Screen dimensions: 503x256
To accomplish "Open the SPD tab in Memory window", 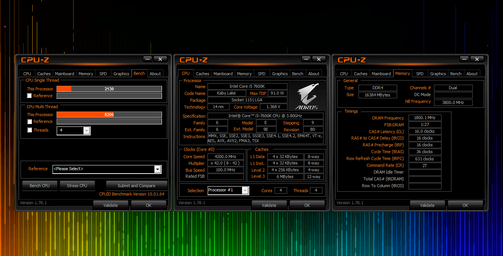I will (420, 74).
